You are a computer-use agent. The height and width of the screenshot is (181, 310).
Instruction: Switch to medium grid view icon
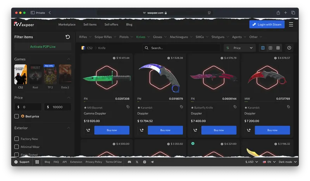270,48
